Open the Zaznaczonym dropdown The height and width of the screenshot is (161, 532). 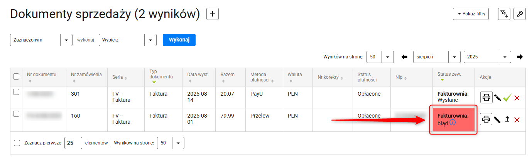(x=41, y=40)
